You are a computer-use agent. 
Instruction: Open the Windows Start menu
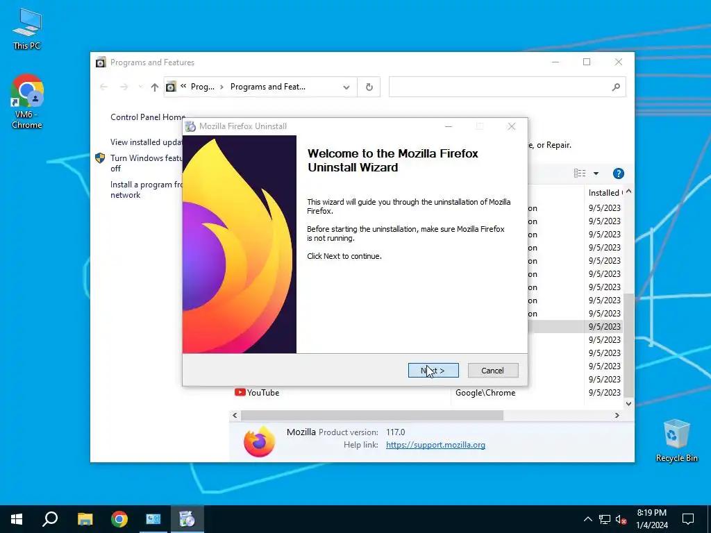(x=17, y=519)
